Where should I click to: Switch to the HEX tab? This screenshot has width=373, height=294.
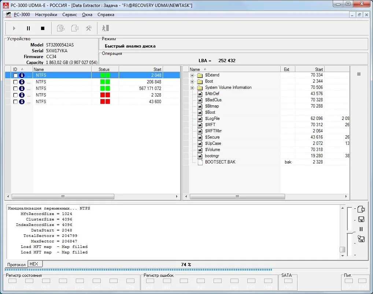click(x=35, y=264)
